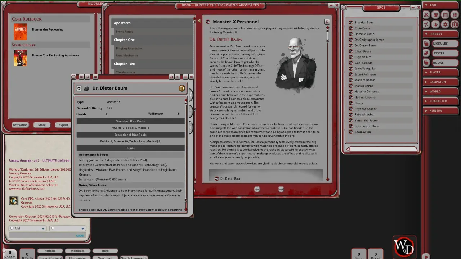Open the combat tracker crossed-swords tool
The height and width of the screenshot is (259, 461).
click(426, 15)
